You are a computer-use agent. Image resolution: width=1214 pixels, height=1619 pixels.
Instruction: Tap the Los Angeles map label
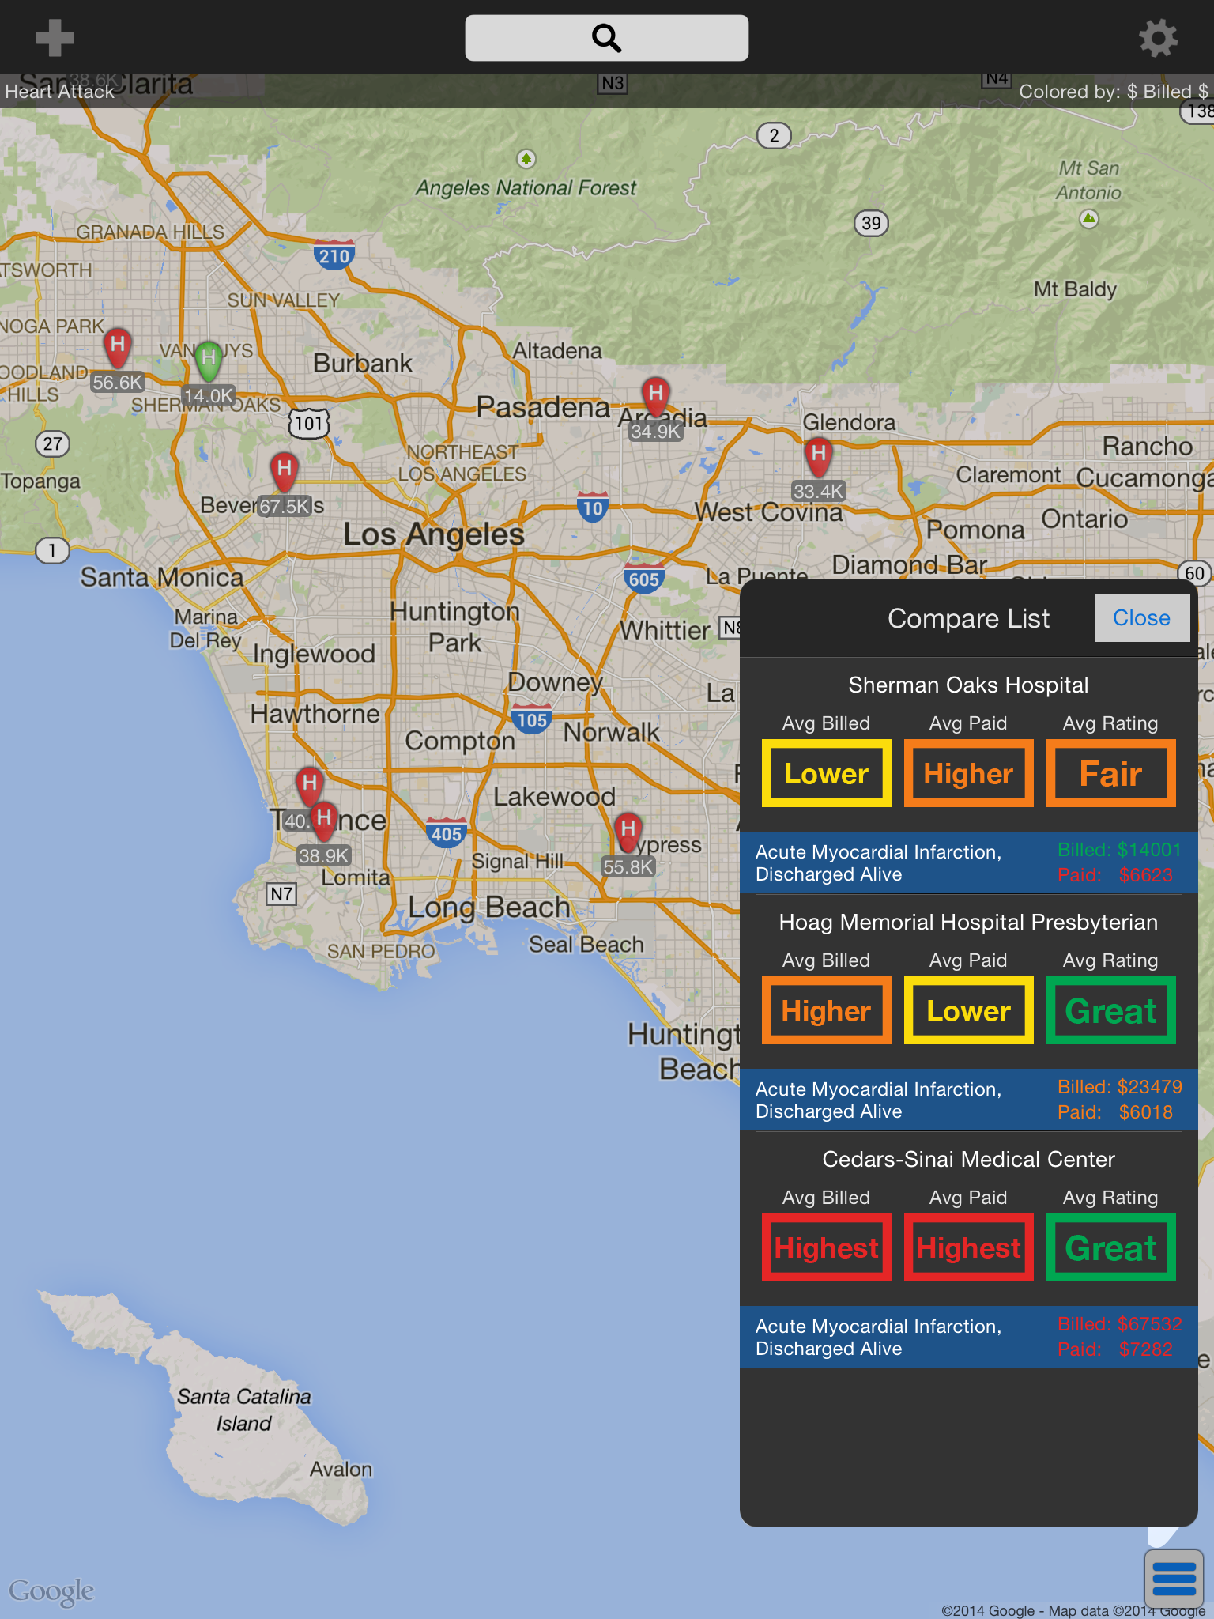pos(434,535)
